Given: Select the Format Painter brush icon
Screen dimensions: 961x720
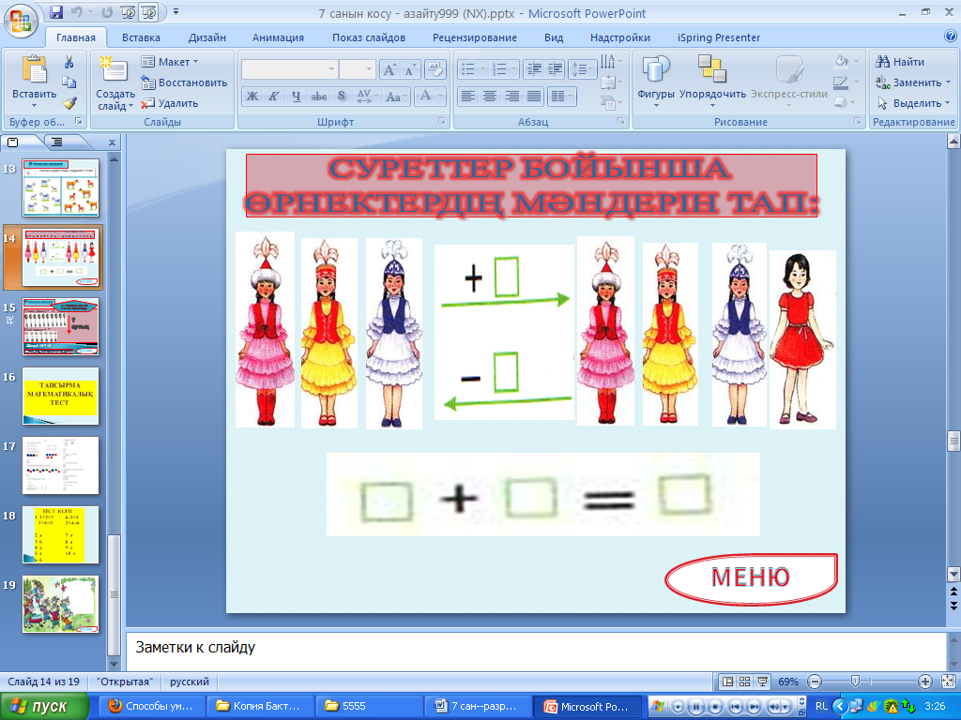Looking at the screenshot, I should click(x=69, y=103).
